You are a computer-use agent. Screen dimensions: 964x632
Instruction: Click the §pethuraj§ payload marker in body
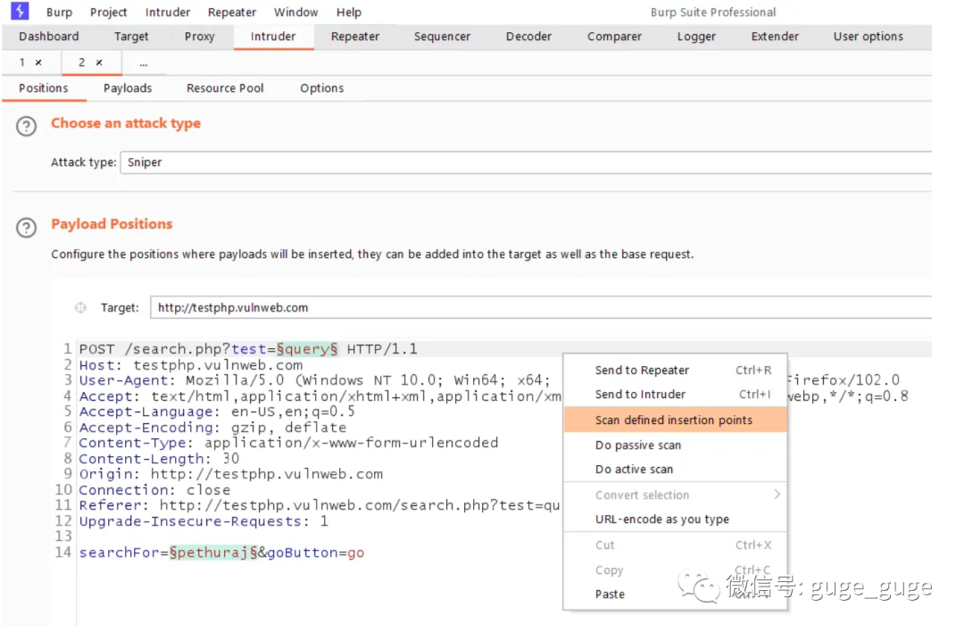click(213, 553)
